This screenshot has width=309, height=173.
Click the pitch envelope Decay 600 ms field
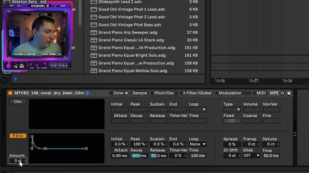coord(139,156)
